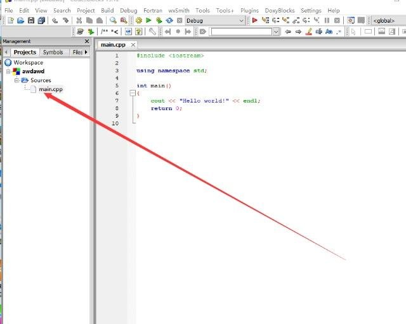Click the Build gear icon
The image size is (406, 324).
139,21
